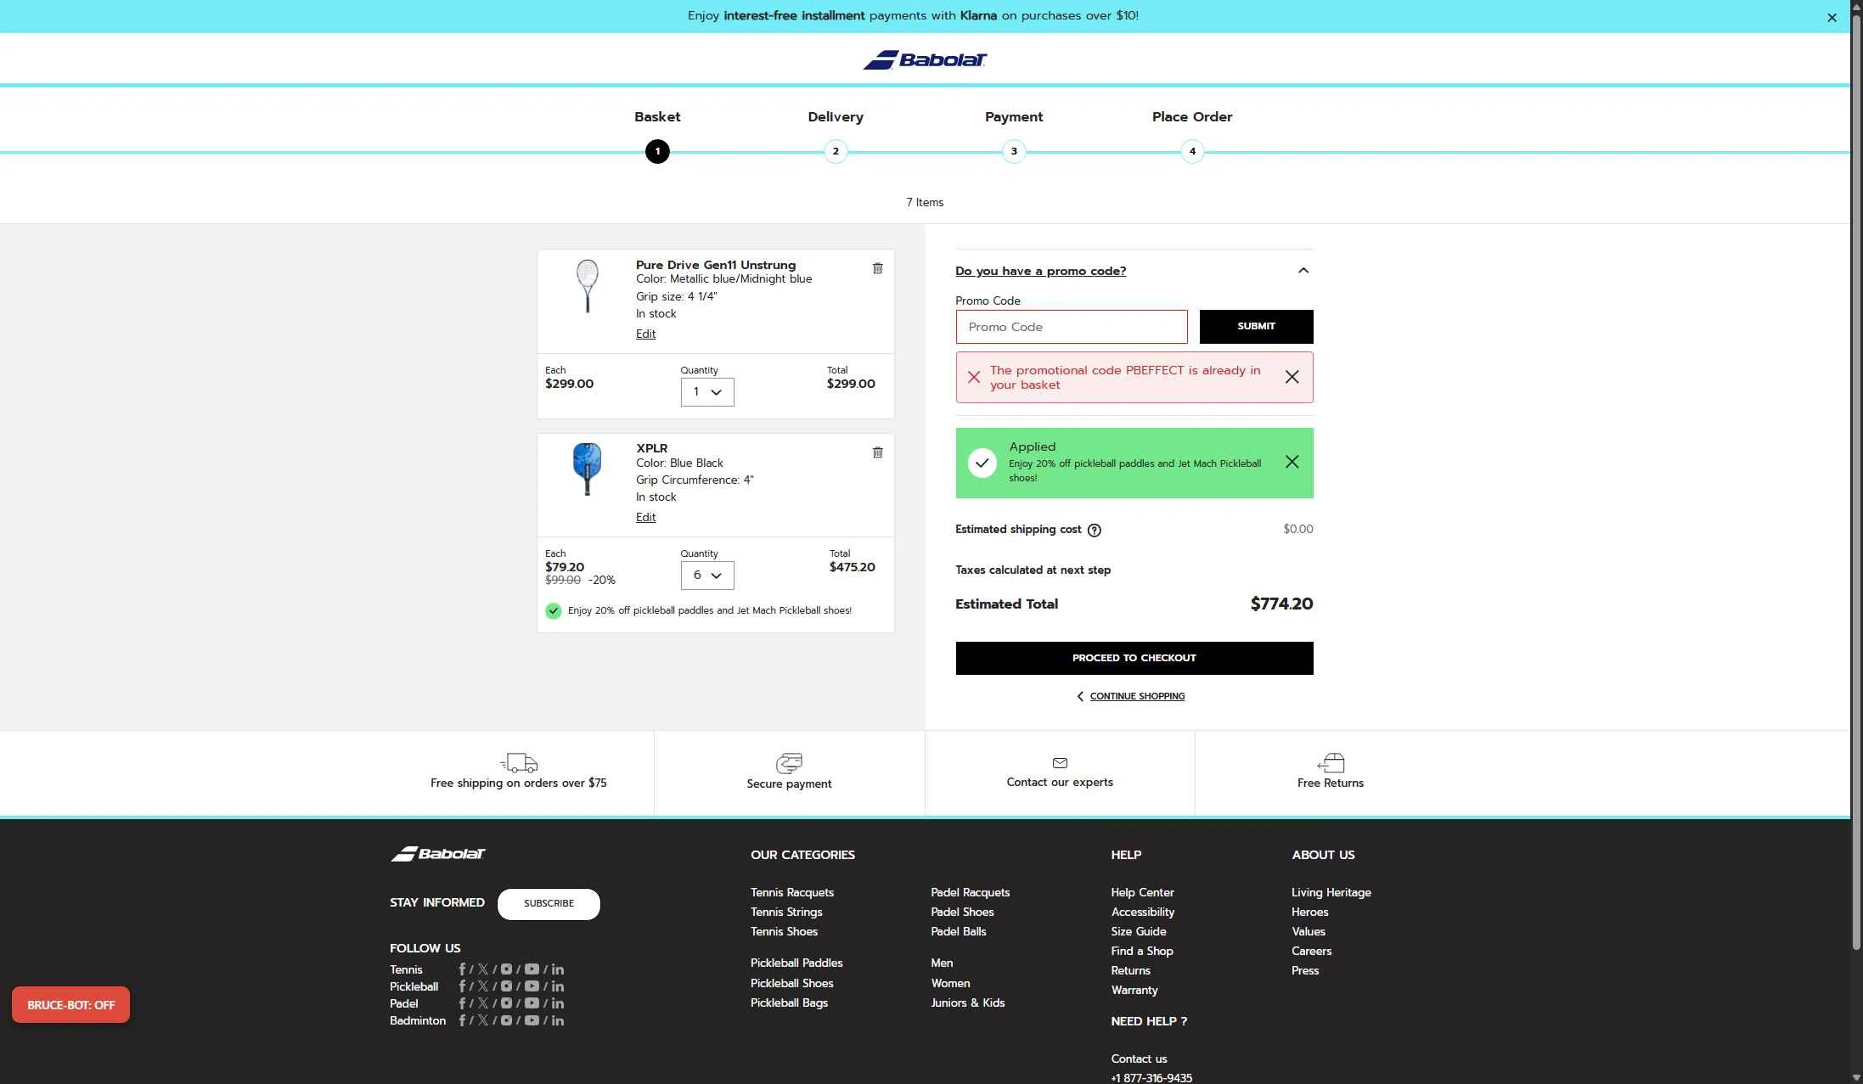Click inside the Promo Code field
1863x1084 pixels.
[x=1071, y=327]
